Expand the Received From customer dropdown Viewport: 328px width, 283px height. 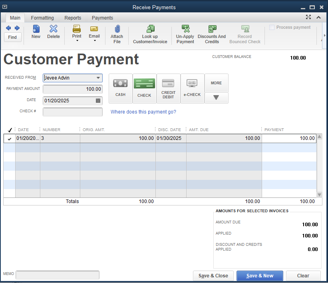(x=98, y=78)
